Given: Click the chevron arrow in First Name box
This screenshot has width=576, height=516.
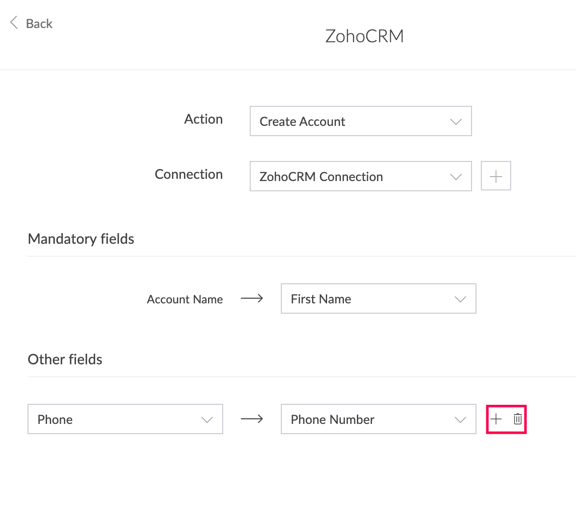Looking at the screenshot, I should (x=460, y=299).
